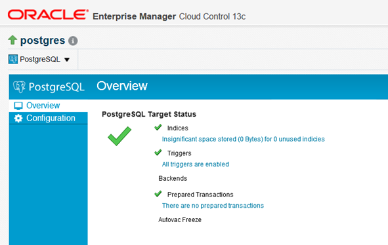Open the 'Insignificant space stored' unused indicies link
Image resolution: width=388 pixels, height=245 pixels.
244,139
